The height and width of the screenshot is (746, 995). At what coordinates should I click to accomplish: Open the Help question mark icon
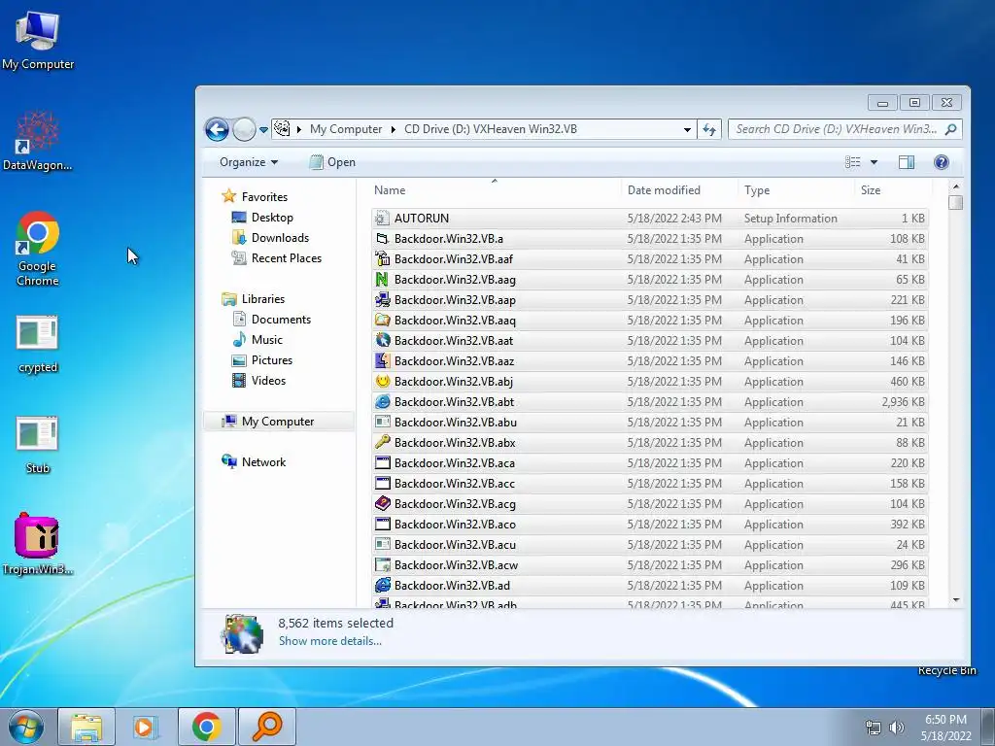click(941, 162)
